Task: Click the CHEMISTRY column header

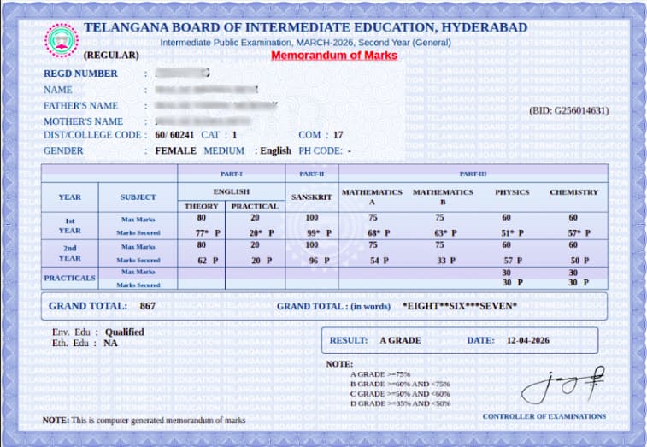Action: click(573, 192)
